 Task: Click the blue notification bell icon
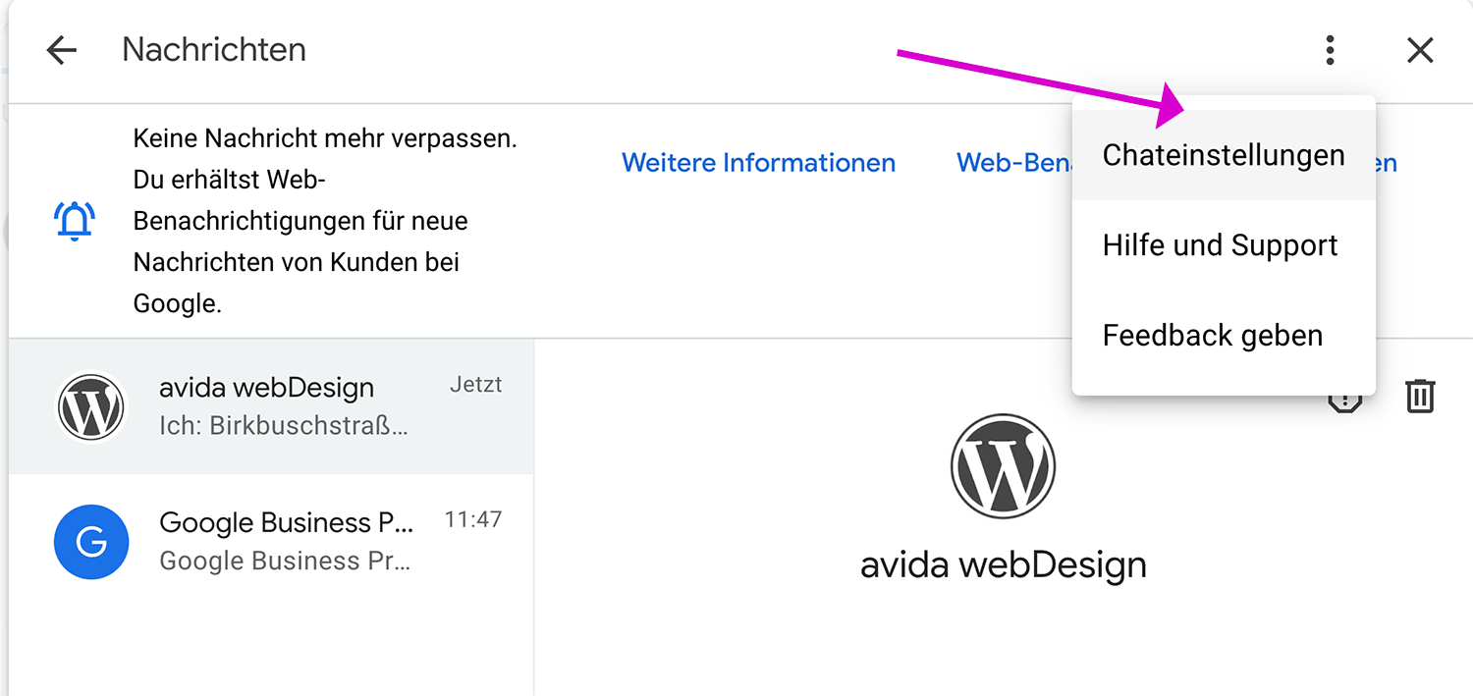click(x=74, y=221)
